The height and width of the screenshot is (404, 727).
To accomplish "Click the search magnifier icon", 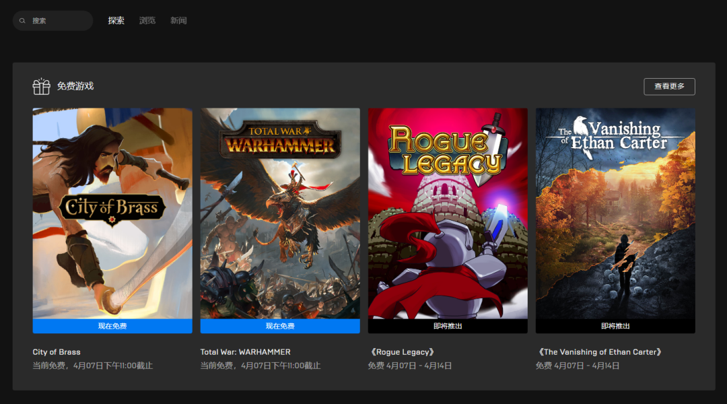I will click(22, 21).
